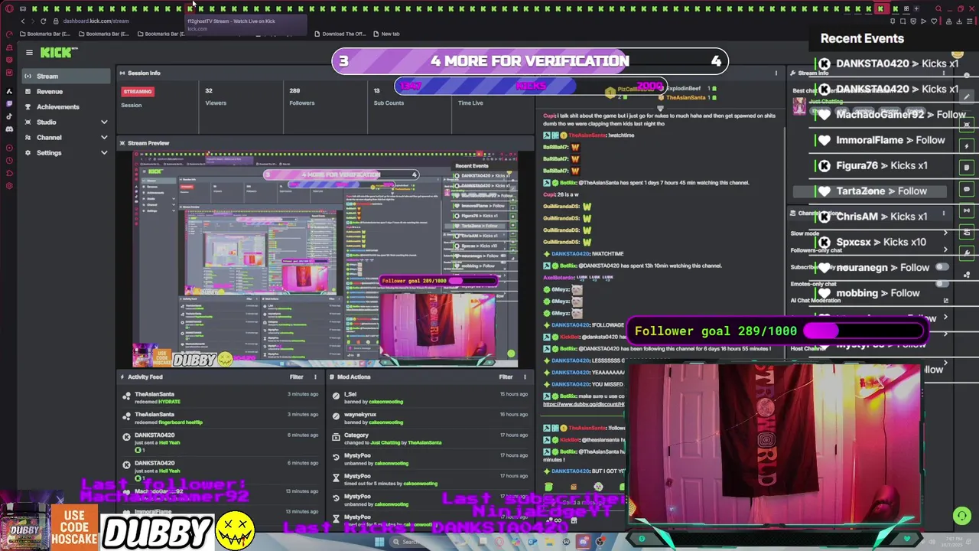This screenshot has height=551, width=979.
Task: Open the dubby.gg discount link in chat
Action: click(x=584, y=405)
